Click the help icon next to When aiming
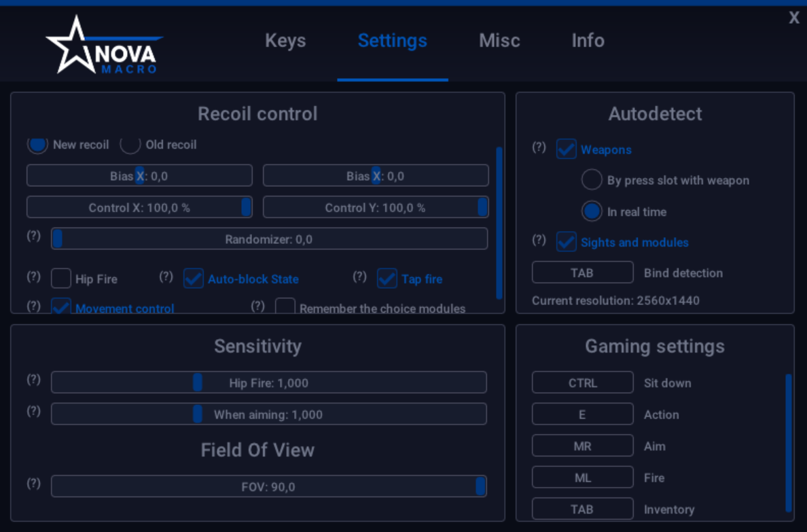This screenshot has width=807, height=532. [33, 411]
